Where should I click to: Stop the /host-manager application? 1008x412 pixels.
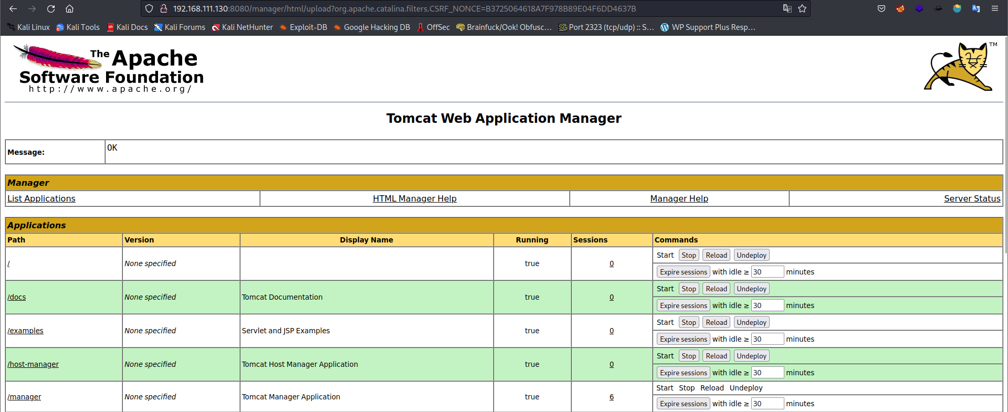[x=689, y=356]
